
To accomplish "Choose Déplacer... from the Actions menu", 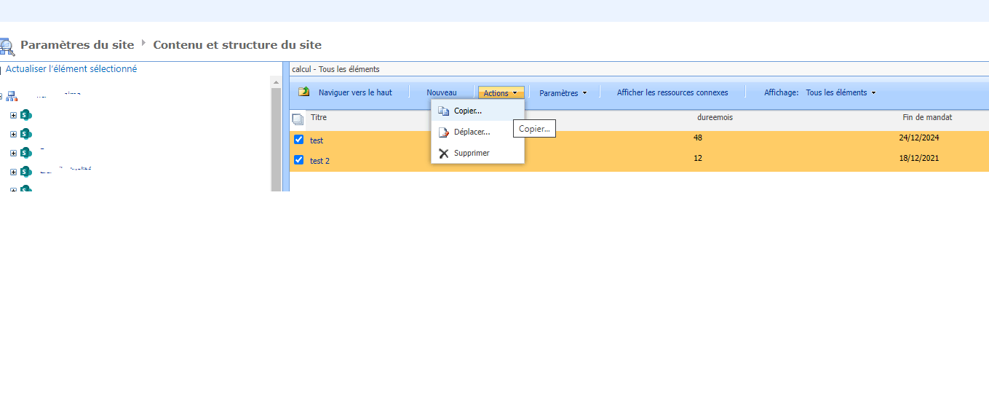I will [x=477, y=132].
